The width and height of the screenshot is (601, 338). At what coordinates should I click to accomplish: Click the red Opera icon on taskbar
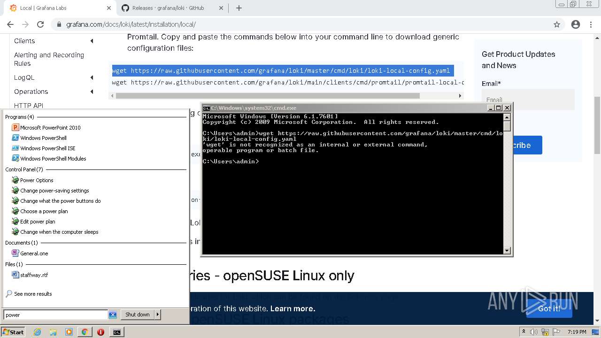tap(100, 332)
